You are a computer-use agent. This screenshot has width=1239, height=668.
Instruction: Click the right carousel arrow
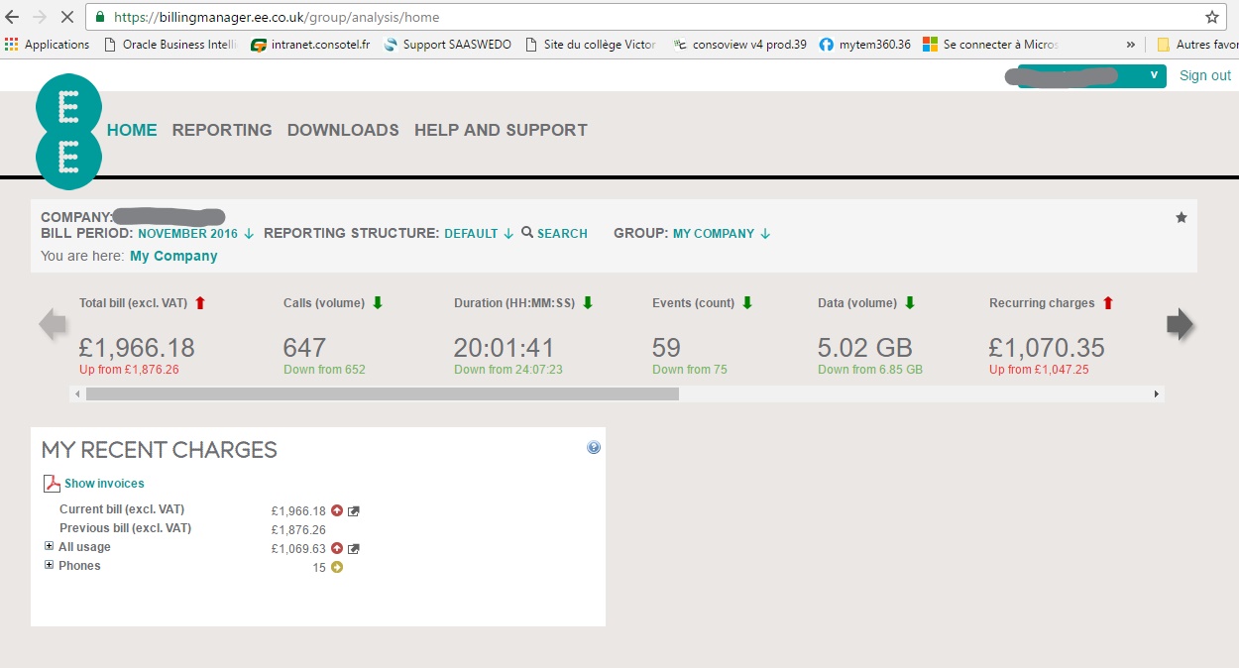tap(1181, 325)
